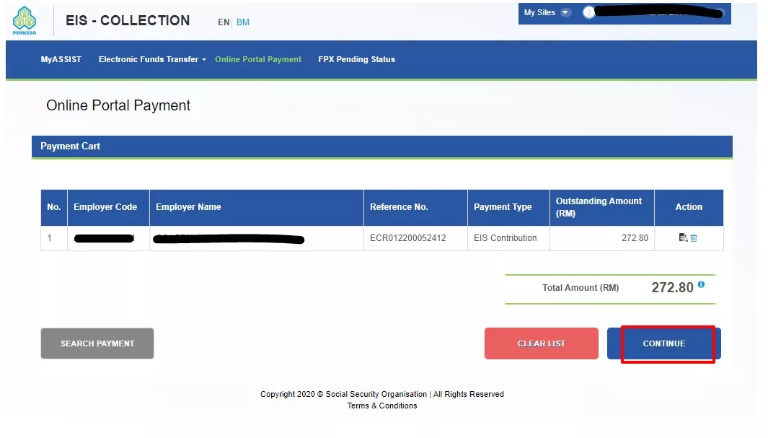Switch language to EN
Viewport: 768px width, 438px height.
tap(224, 22)
